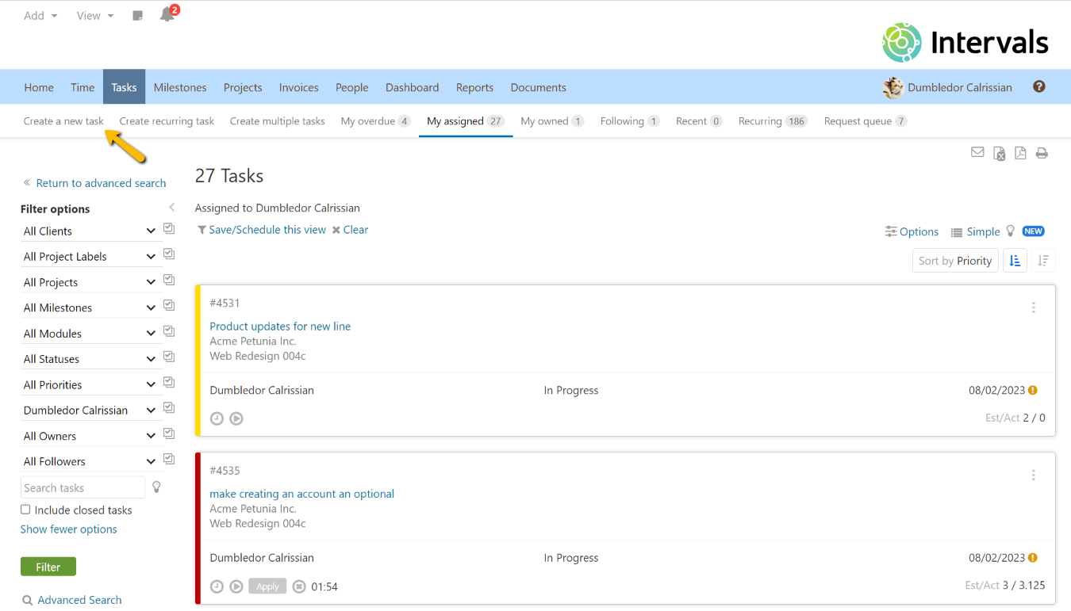Image resolution: width=1071 pixels, height=611 pixels.
Task: Open the Product updates for new line task
Action: [x=280, y=327]
